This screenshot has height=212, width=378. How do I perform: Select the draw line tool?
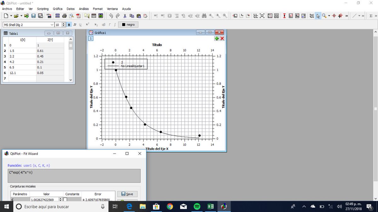coord(354,16)
